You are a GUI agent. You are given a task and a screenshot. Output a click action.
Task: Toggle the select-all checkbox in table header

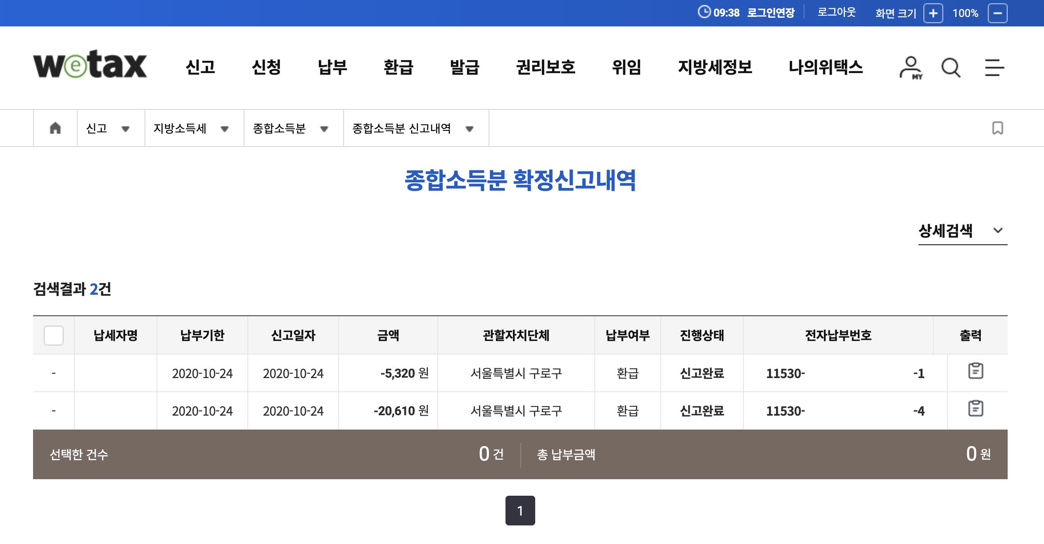coord(53,336)
